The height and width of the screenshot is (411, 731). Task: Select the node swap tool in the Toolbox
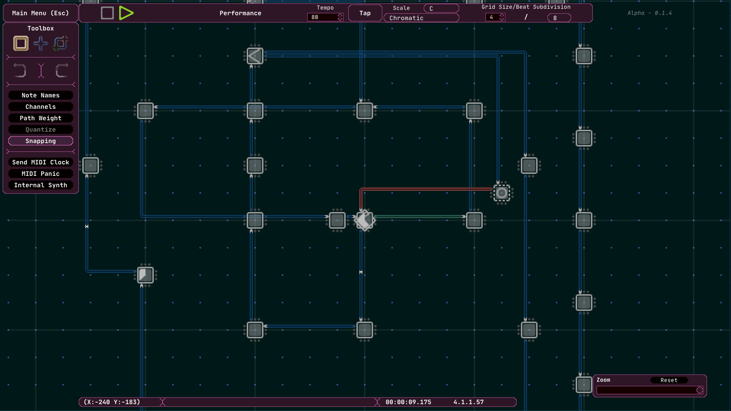pos(60,43)
